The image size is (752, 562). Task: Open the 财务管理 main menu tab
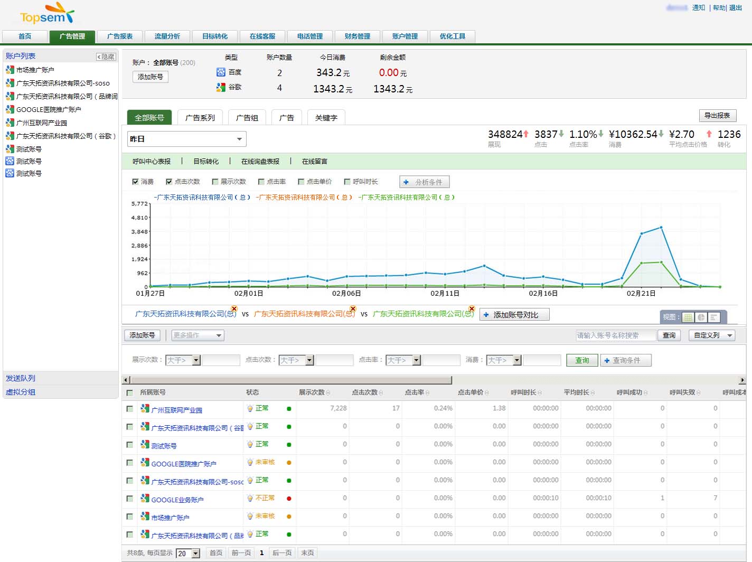(x=358, y=36)
